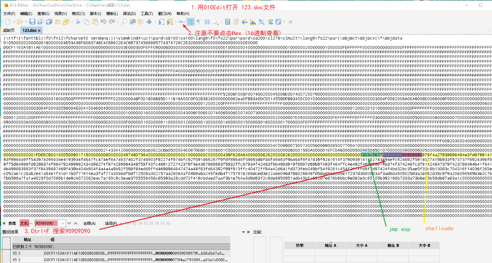This screenshot has width=492, height=263.
Task: Switch to the 起始页 tab
Action: (9, 30)
